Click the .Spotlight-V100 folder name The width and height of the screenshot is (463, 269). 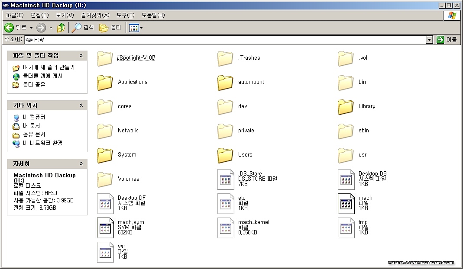136,58
